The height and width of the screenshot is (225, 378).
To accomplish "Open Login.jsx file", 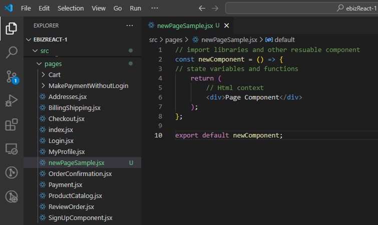I will pyautogui.click(x=61, y=141).
